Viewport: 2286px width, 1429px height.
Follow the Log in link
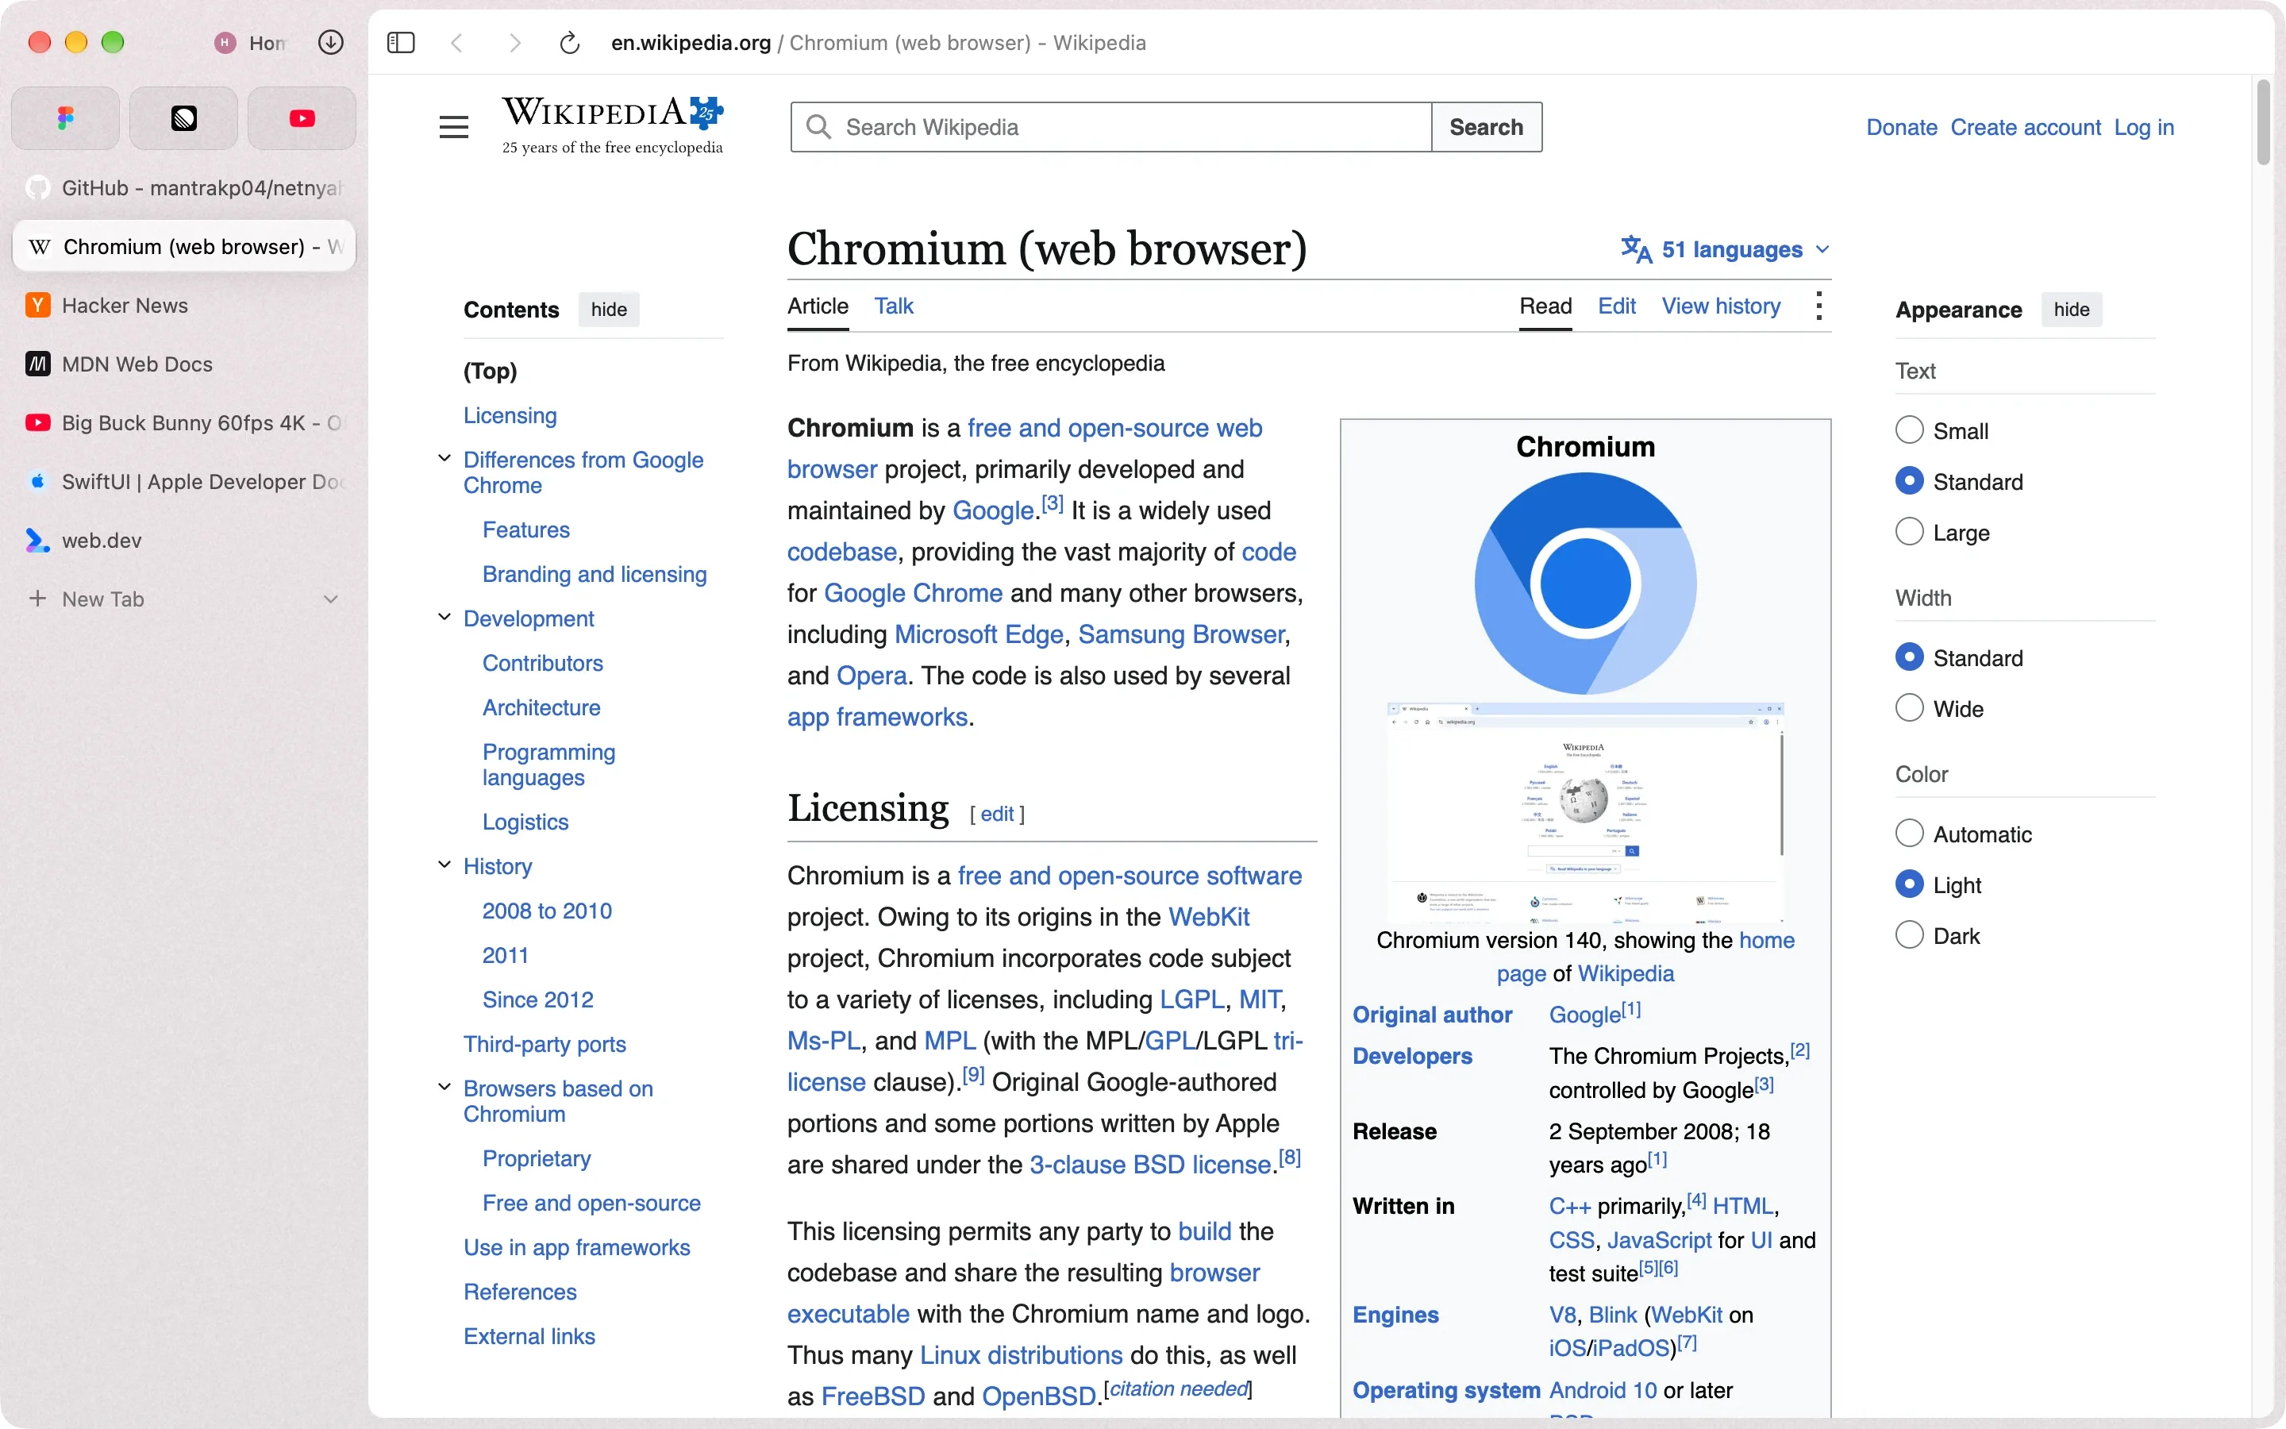pos(2143,127)
